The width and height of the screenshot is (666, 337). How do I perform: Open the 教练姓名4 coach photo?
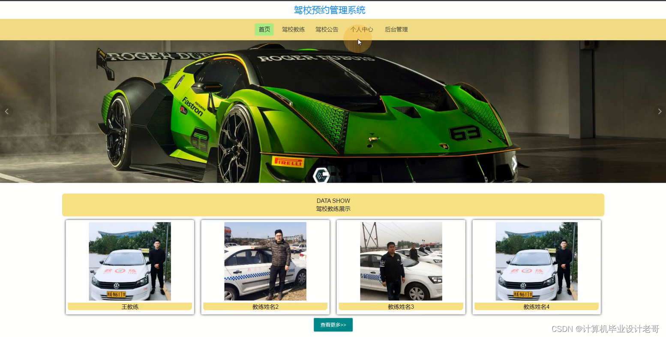pyautogui.click(x=537, y=261)
